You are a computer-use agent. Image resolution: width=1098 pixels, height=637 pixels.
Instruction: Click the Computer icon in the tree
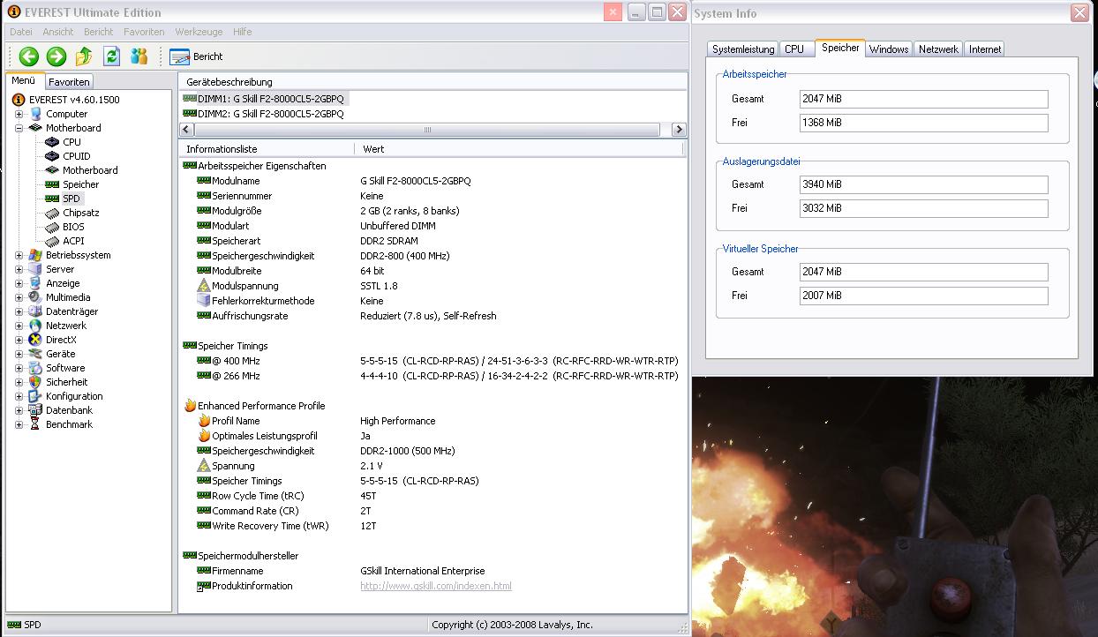click(x=35, y=114)
